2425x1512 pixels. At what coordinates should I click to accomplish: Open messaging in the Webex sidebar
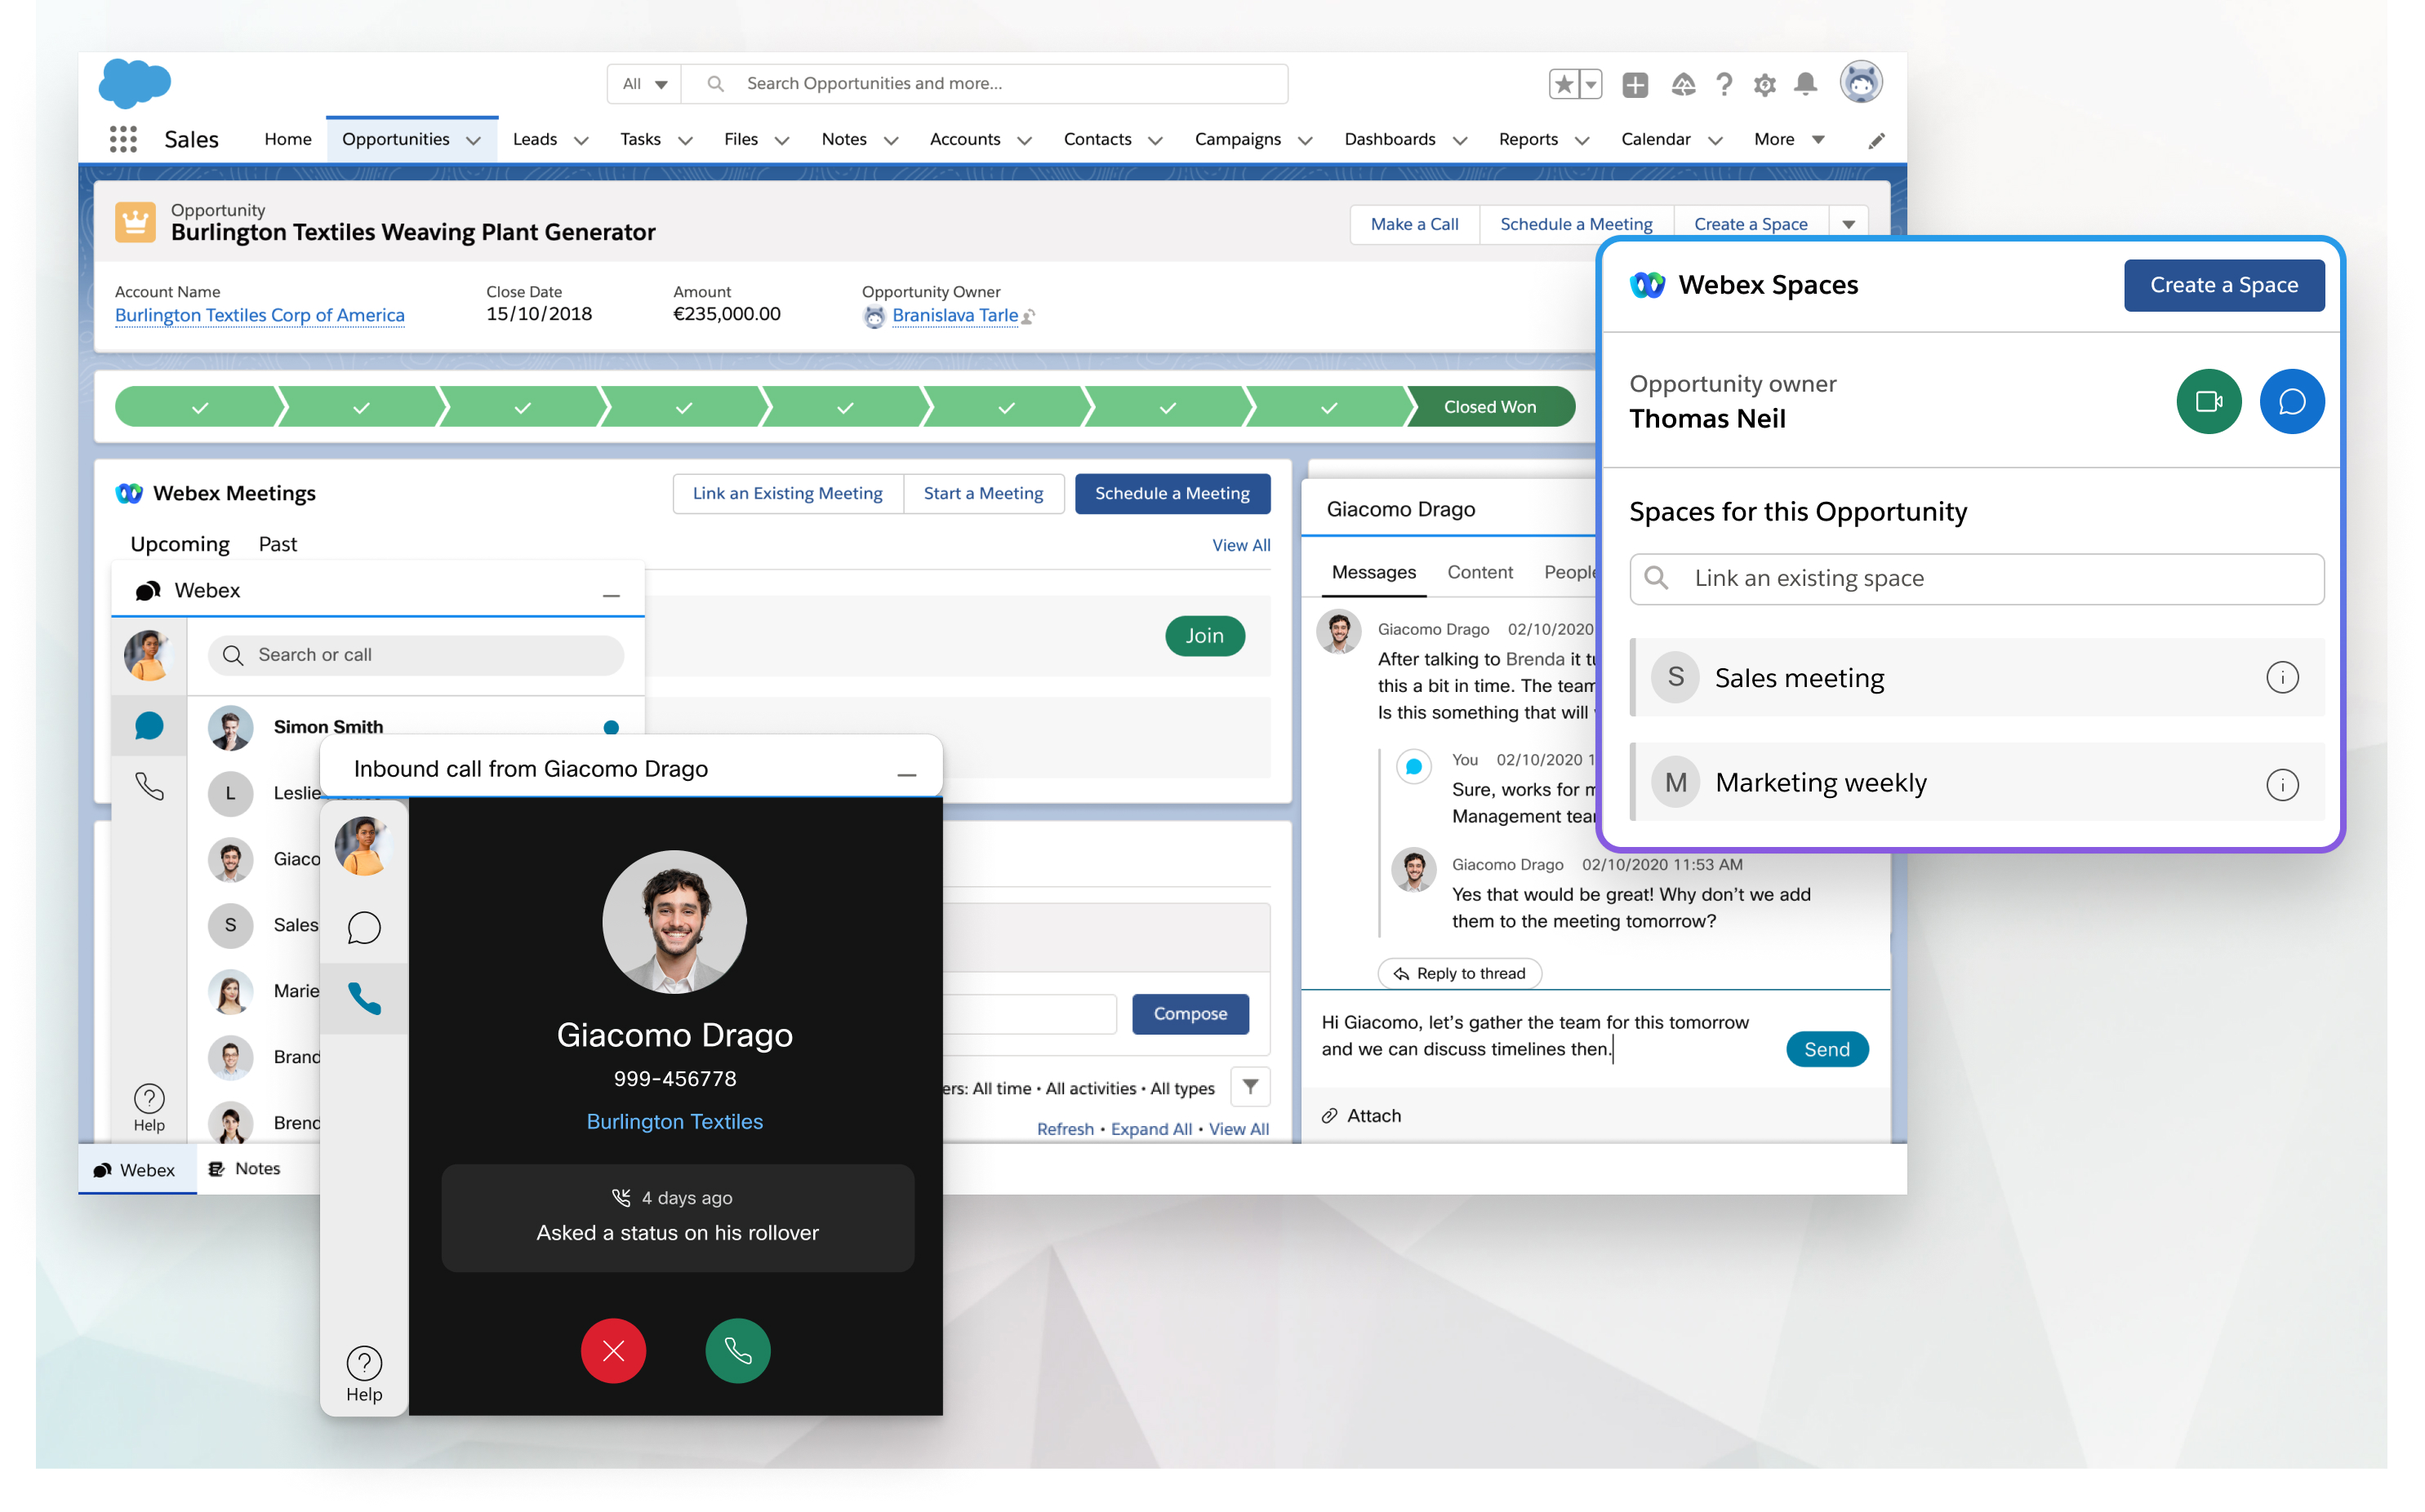[149, 726]
